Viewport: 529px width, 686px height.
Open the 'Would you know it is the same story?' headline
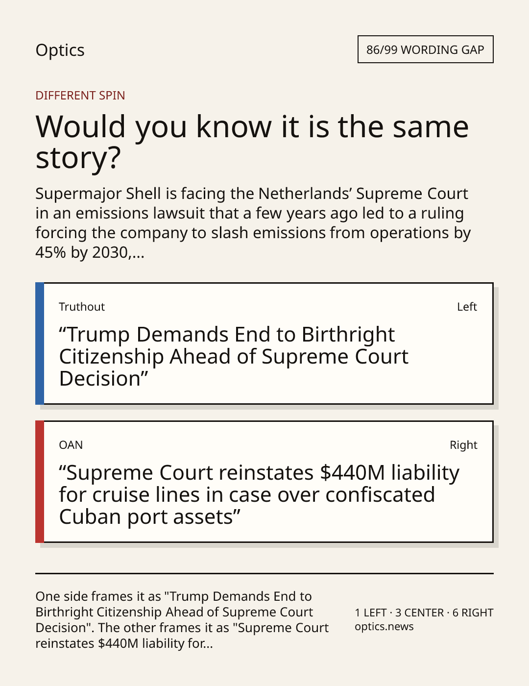pyautogui.click(x=252, y=142)
